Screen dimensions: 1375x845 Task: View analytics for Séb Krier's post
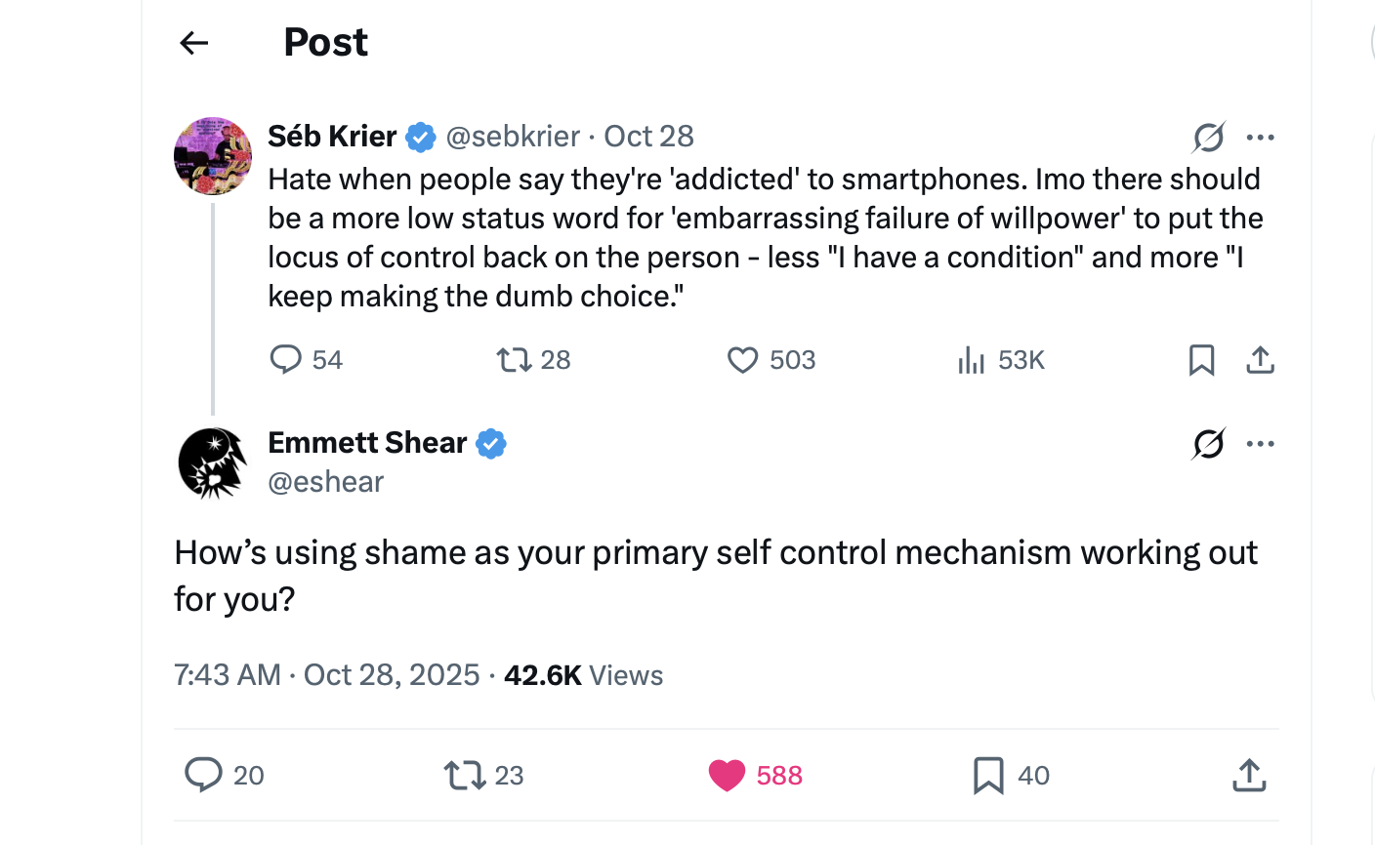pyautogui.click(x=972, y=360)
